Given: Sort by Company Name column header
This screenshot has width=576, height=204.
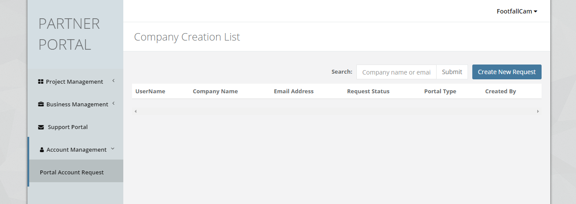Looking at the screenshot, I should point(215,91).
